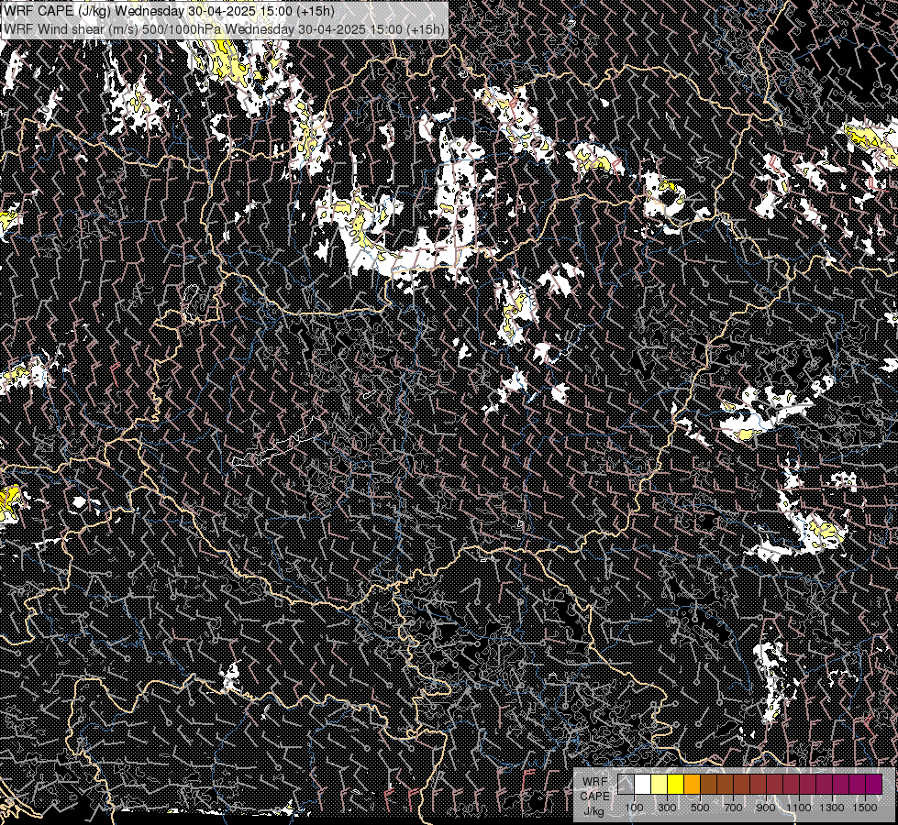
Task: Select the purple legend swatch above 1500
Action: [874, 784]
